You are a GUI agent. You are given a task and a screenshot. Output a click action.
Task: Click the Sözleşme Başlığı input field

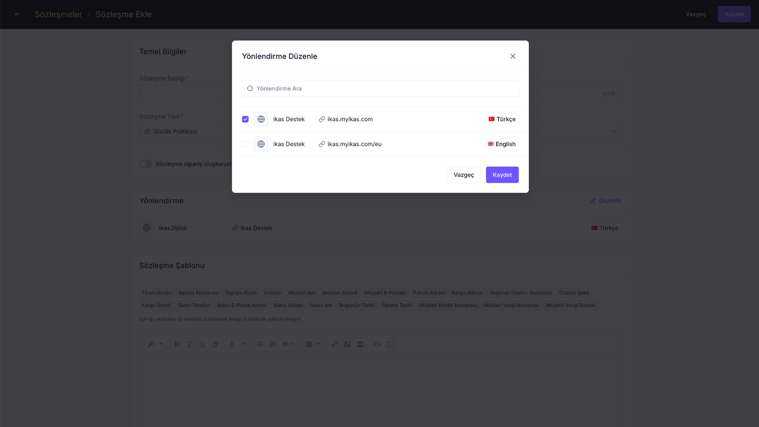[380, 94]
